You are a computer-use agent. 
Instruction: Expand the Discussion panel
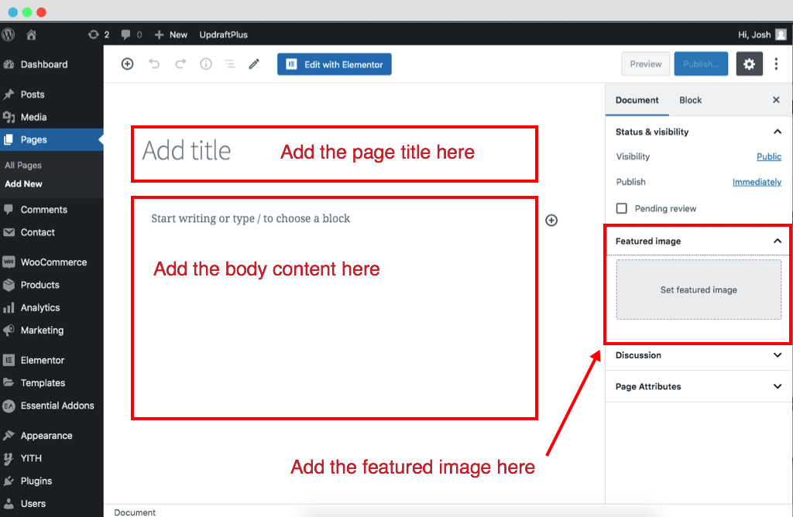(x=778, y=355)
